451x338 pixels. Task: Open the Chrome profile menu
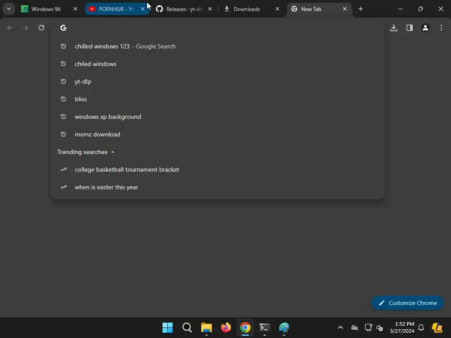pyautogui.click(x=425, y=28)
